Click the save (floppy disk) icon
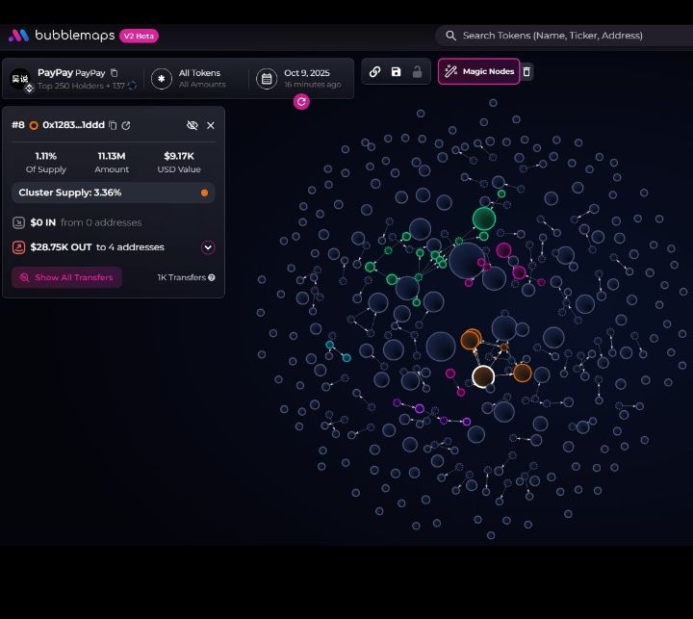693x619 pixels. [396, 72]
